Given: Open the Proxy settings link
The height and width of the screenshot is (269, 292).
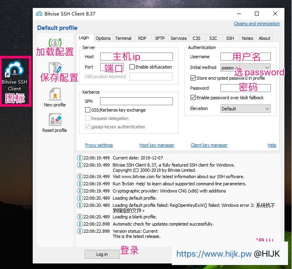Looking at the screenshot, I should pos(99,145).
